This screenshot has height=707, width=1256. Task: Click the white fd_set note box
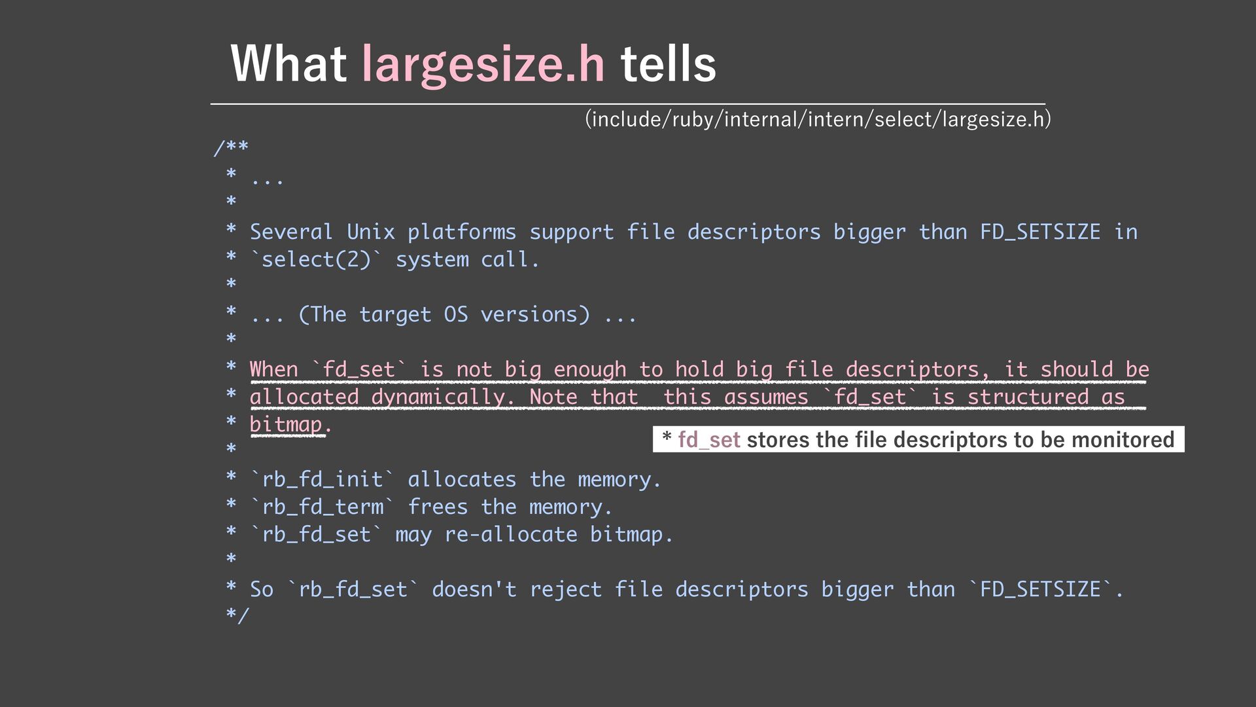pos(918,439)
